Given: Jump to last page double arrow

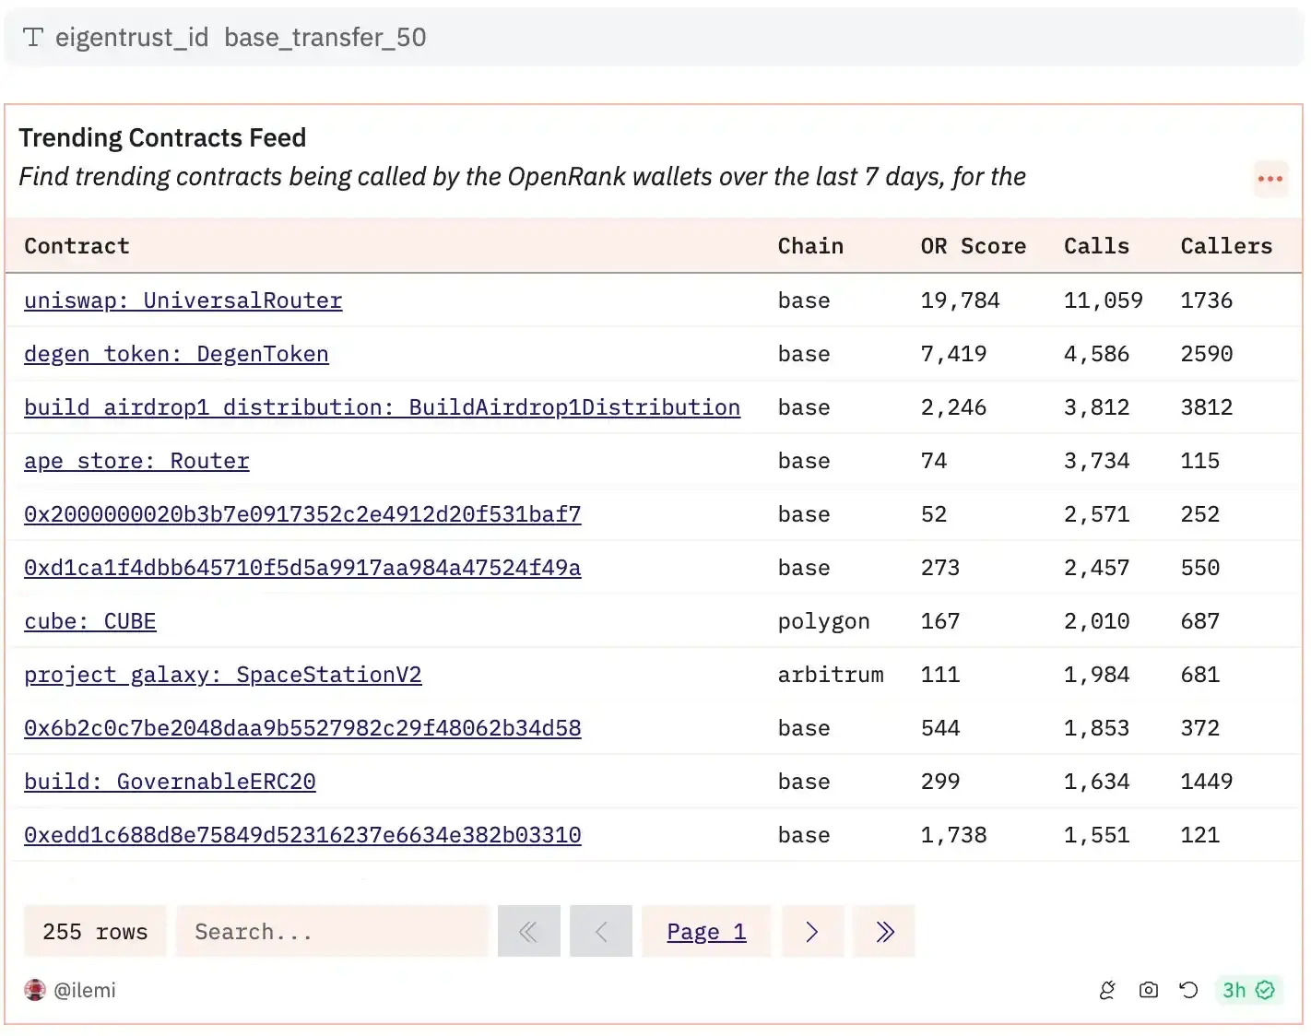Looking at the screenshot, I should (883, 932).
